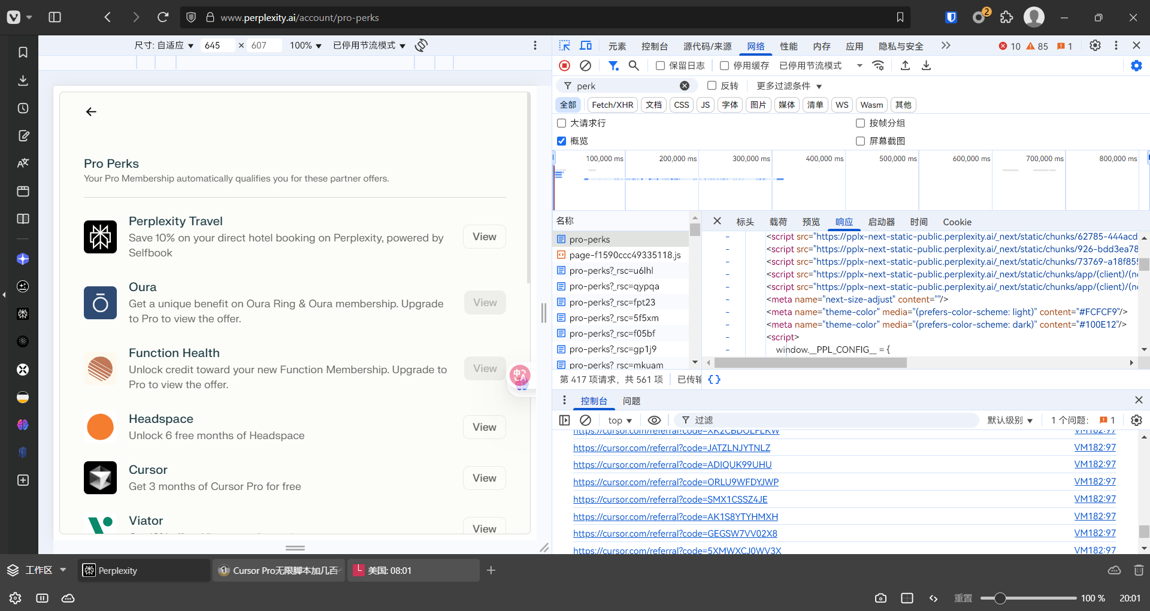Enable the 保留日志 checkbox
Screen dimensions: 1150x611
(660, 66)
